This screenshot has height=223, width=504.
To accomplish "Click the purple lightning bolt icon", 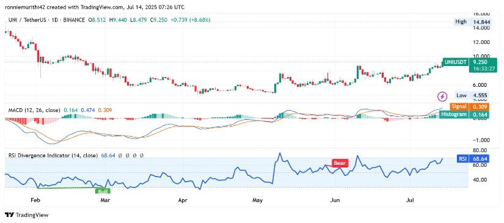I will point(443,96).
